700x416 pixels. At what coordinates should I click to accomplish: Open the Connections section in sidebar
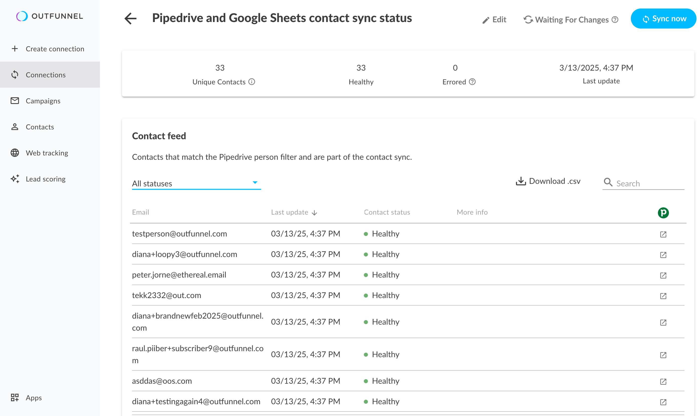click(45, 75)
